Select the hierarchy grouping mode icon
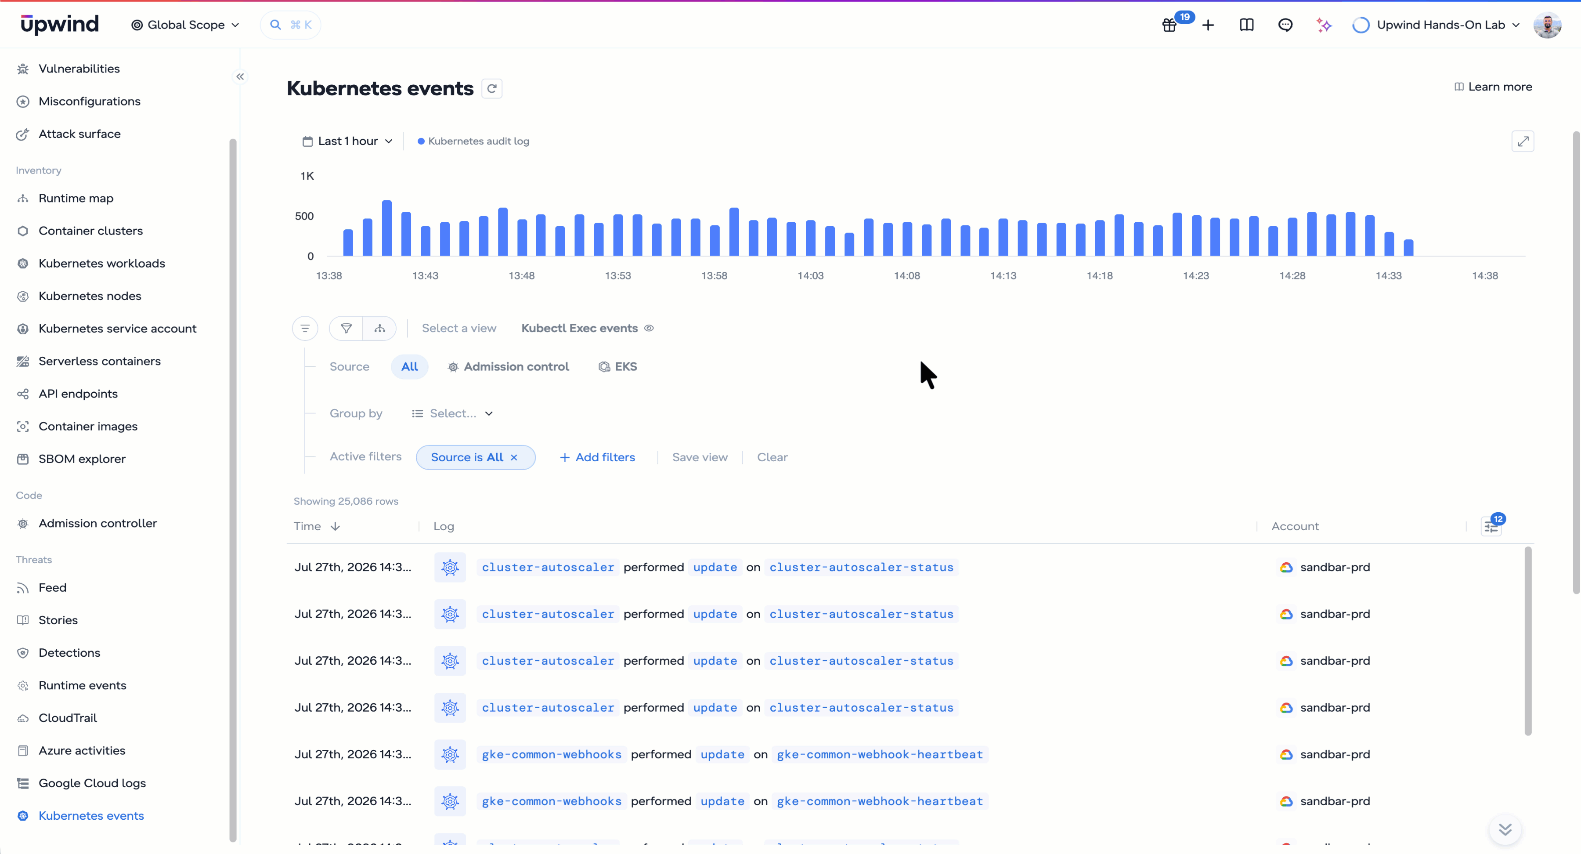Viewport: 1581px width, 854px height. coord(380,329)
